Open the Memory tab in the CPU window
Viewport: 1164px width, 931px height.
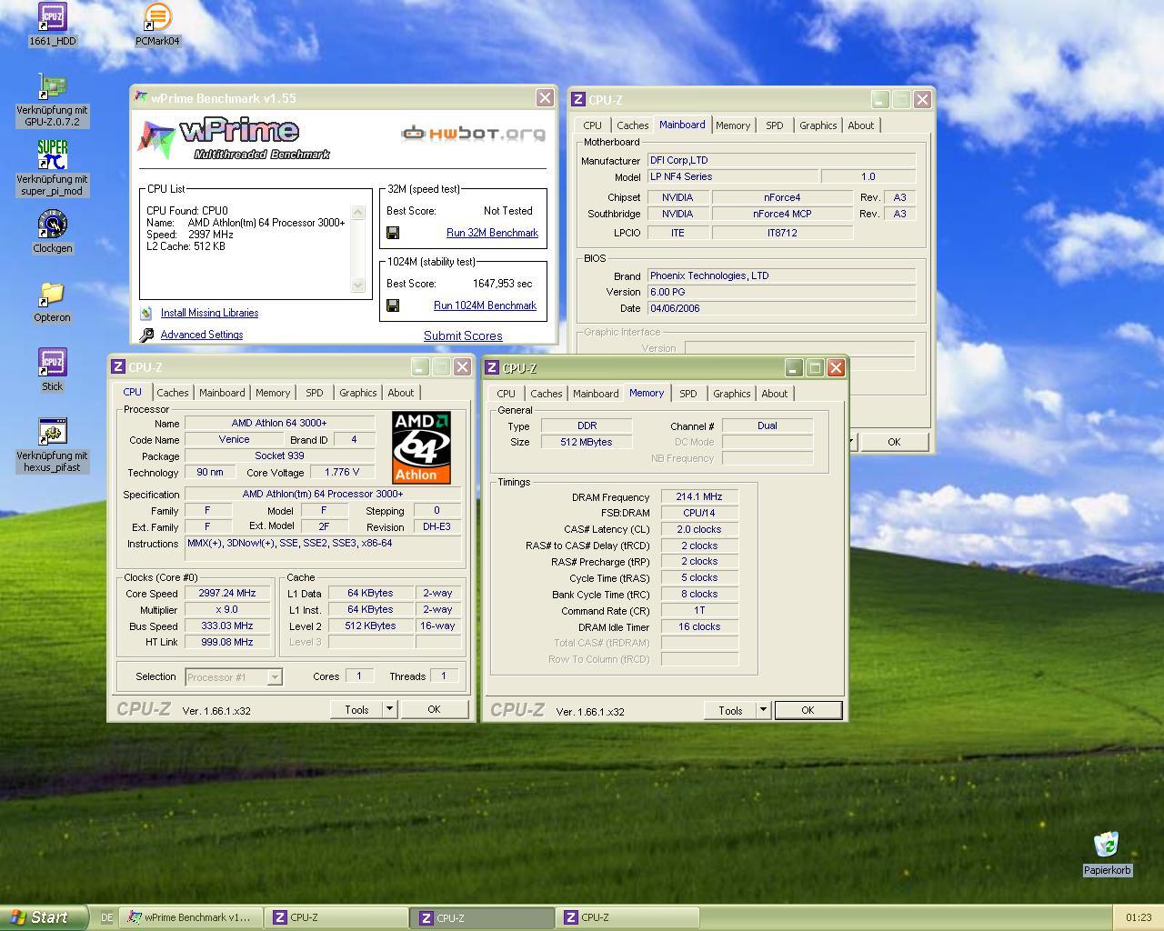tap(272, 393)
